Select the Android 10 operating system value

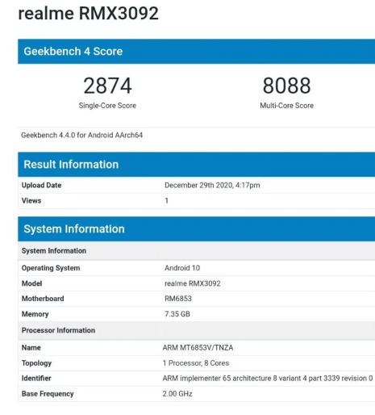click(182, 268)
